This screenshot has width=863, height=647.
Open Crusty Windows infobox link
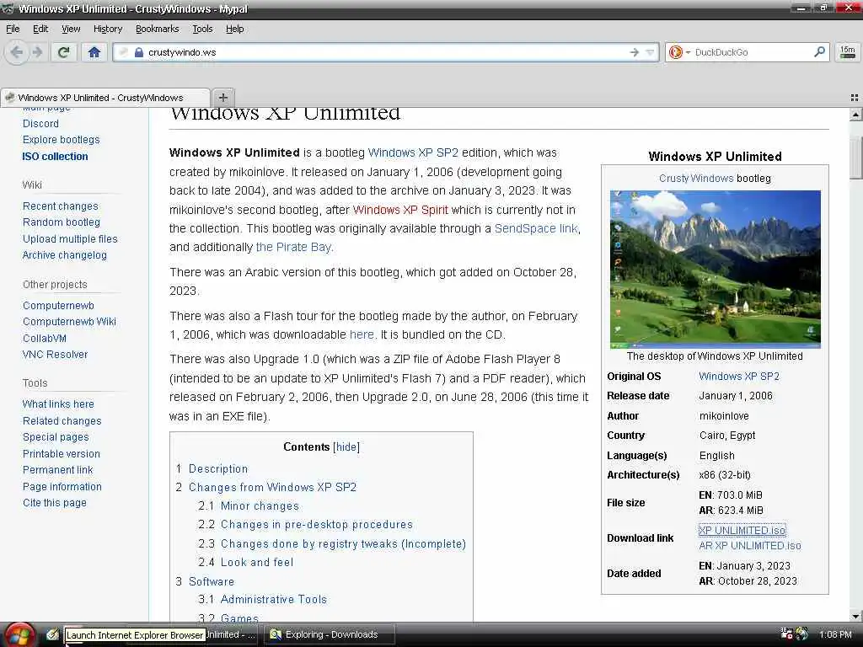pos(696,179)
